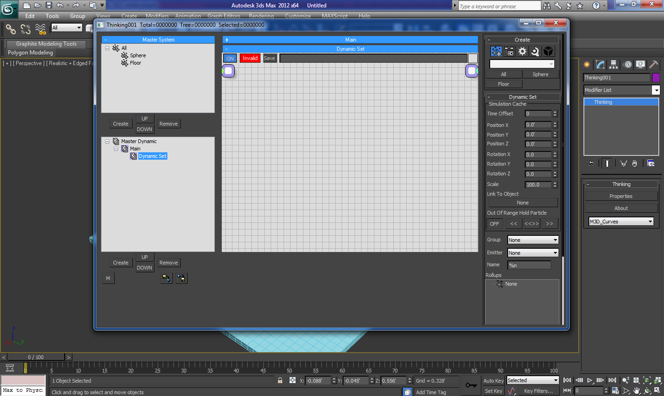This screenshot has height=396, width=664.
Task: Click the Sphere button in Create rollout
Action: click(540, 74)
